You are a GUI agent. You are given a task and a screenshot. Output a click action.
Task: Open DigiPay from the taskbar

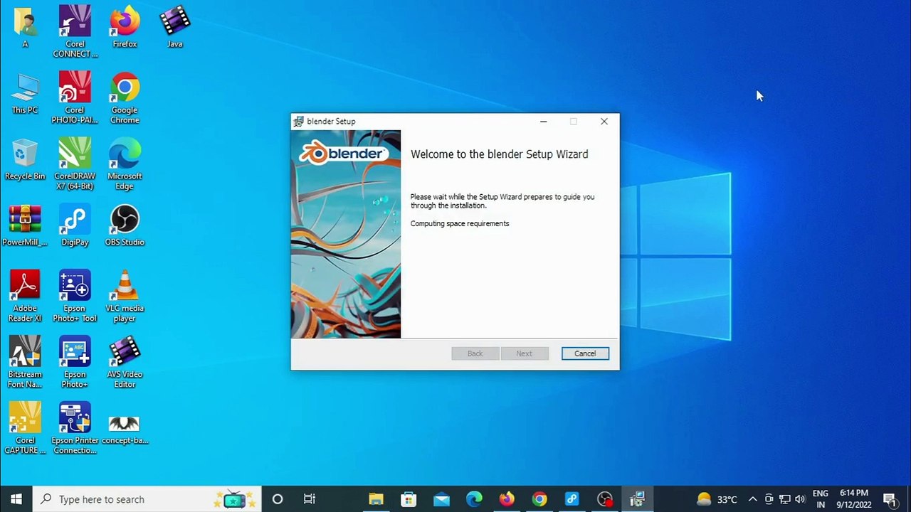[572, 499]
